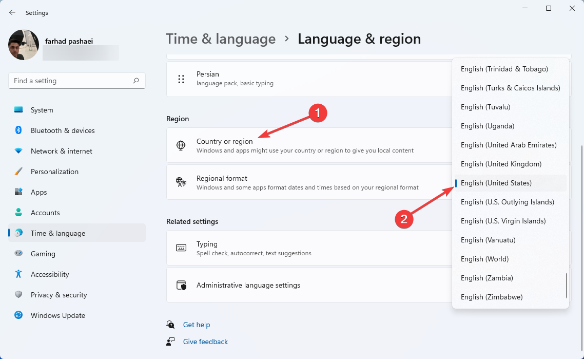
Task: Click the Give feedback link
Action: tap(205, 342)
